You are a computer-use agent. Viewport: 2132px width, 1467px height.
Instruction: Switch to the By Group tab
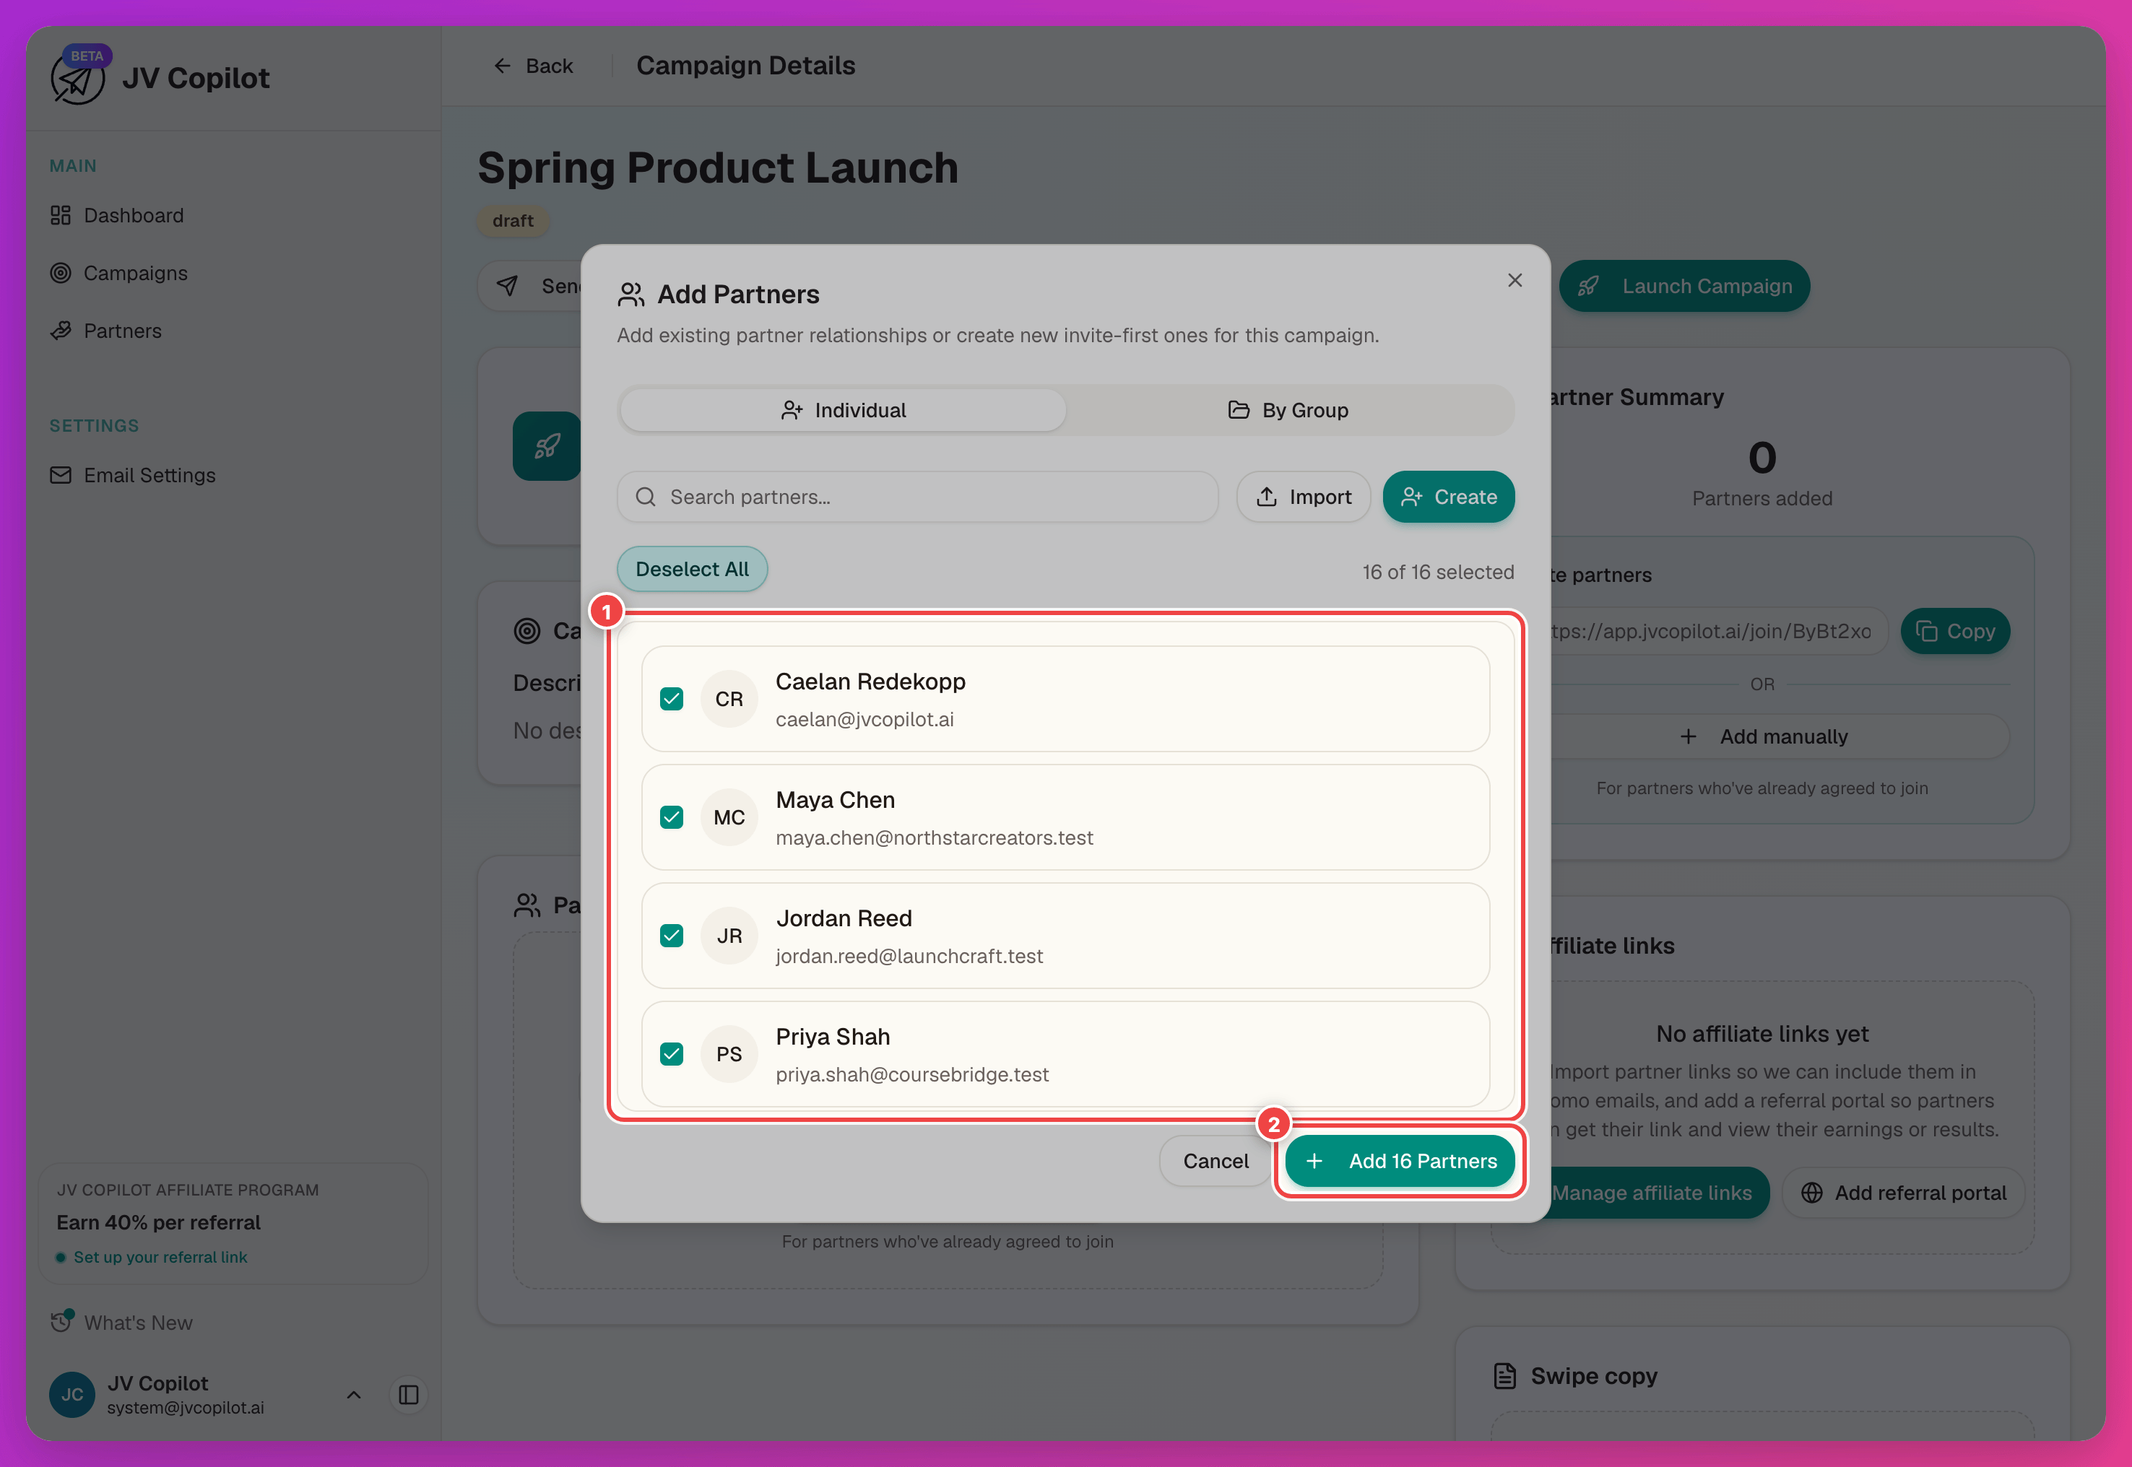coord(1289,410)
